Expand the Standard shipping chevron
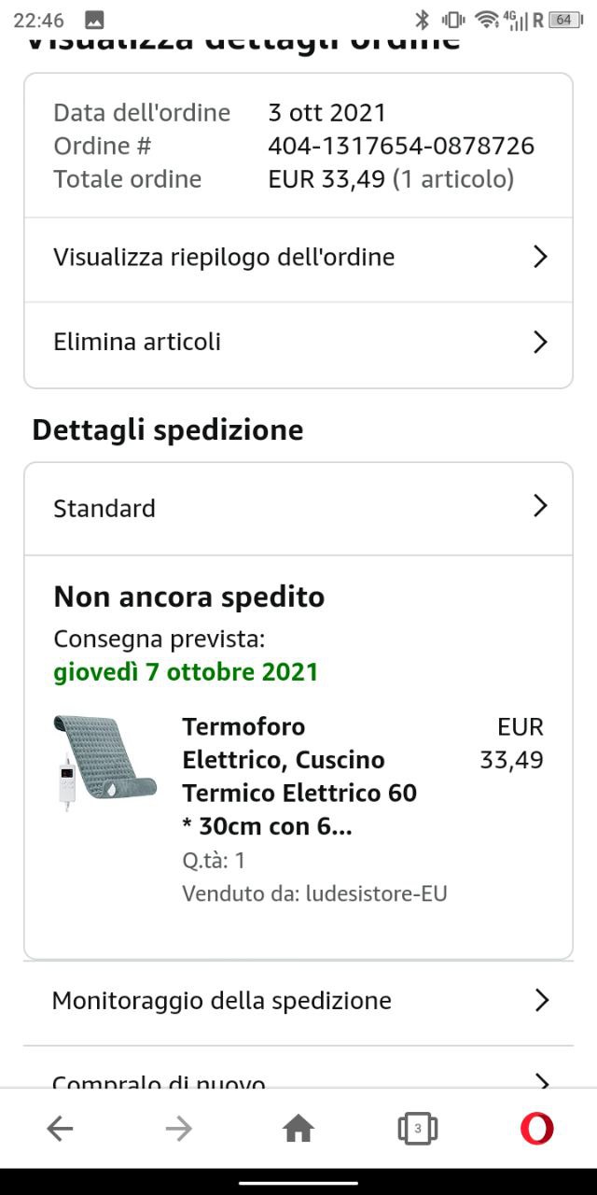The height and width of the screenshot is (1195, 597). tap(539, 506)
